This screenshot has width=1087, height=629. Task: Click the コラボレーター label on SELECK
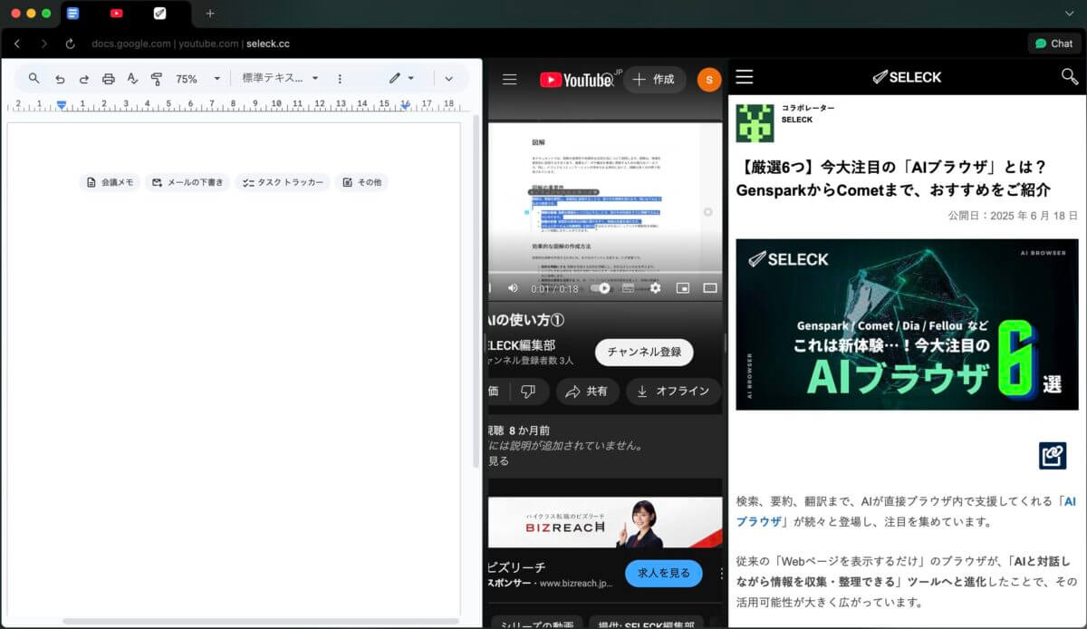click(808, 108)
